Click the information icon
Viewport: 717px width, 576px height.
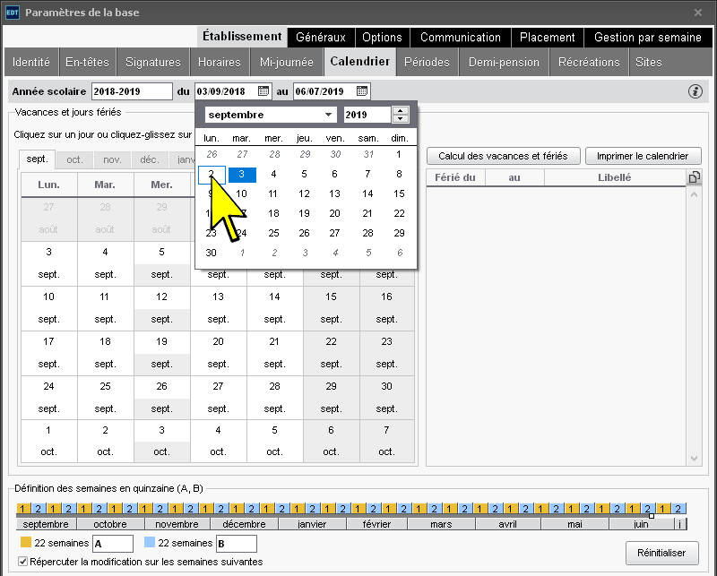695,91
